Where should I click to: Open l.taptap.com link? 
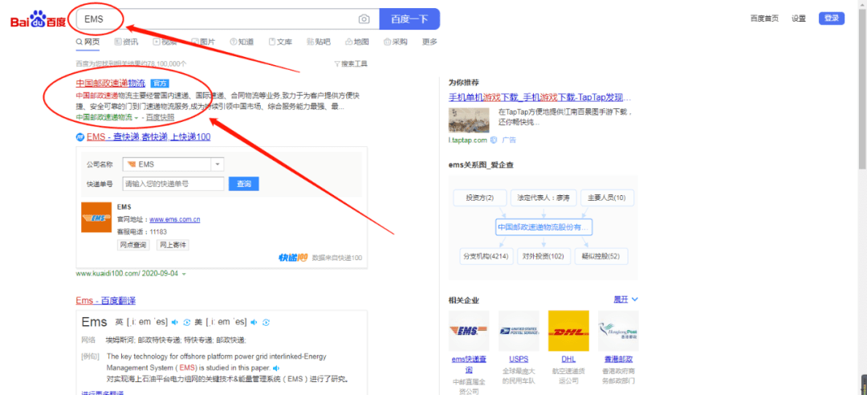tap(468, 140)
